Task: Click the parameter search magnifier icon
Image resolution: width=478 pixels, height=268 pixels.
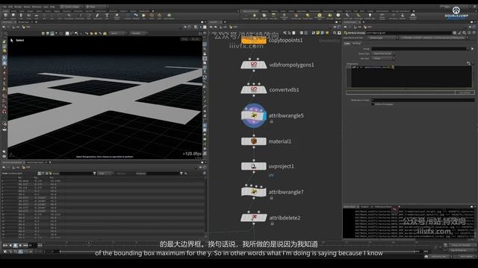Action: tap(465, 33)
